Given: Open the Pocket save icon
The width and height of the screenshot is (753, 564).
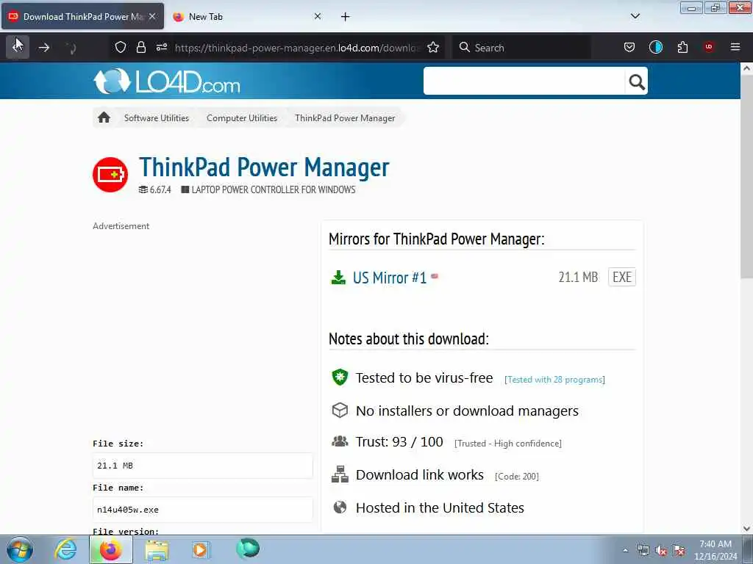Looking at the screenshot, I should pos(629,47).
